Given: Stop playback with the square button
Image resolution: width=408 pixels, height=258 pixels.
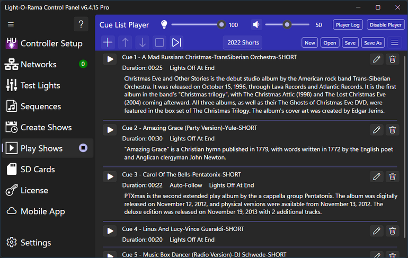Looking at the screenshot, I should [159, 42].
